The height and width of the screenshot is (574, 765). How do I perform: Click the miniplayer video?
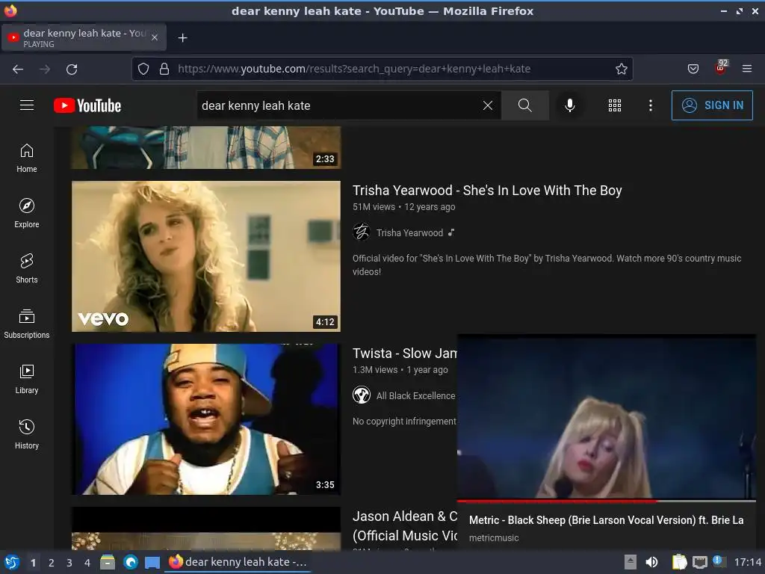607,416
